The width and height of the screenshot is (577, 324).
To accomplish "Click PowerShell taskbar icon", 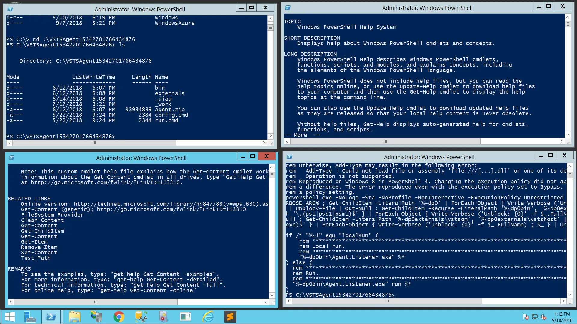I will 51,317.
